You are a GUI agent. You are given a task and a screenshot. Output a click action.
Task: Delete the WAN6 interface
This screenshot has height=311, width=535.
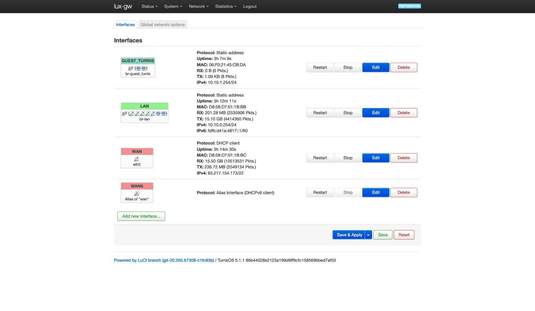click(404, 193)
